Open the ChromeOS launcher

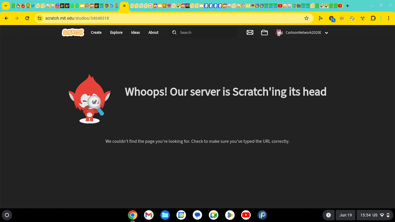click(7, 215)
